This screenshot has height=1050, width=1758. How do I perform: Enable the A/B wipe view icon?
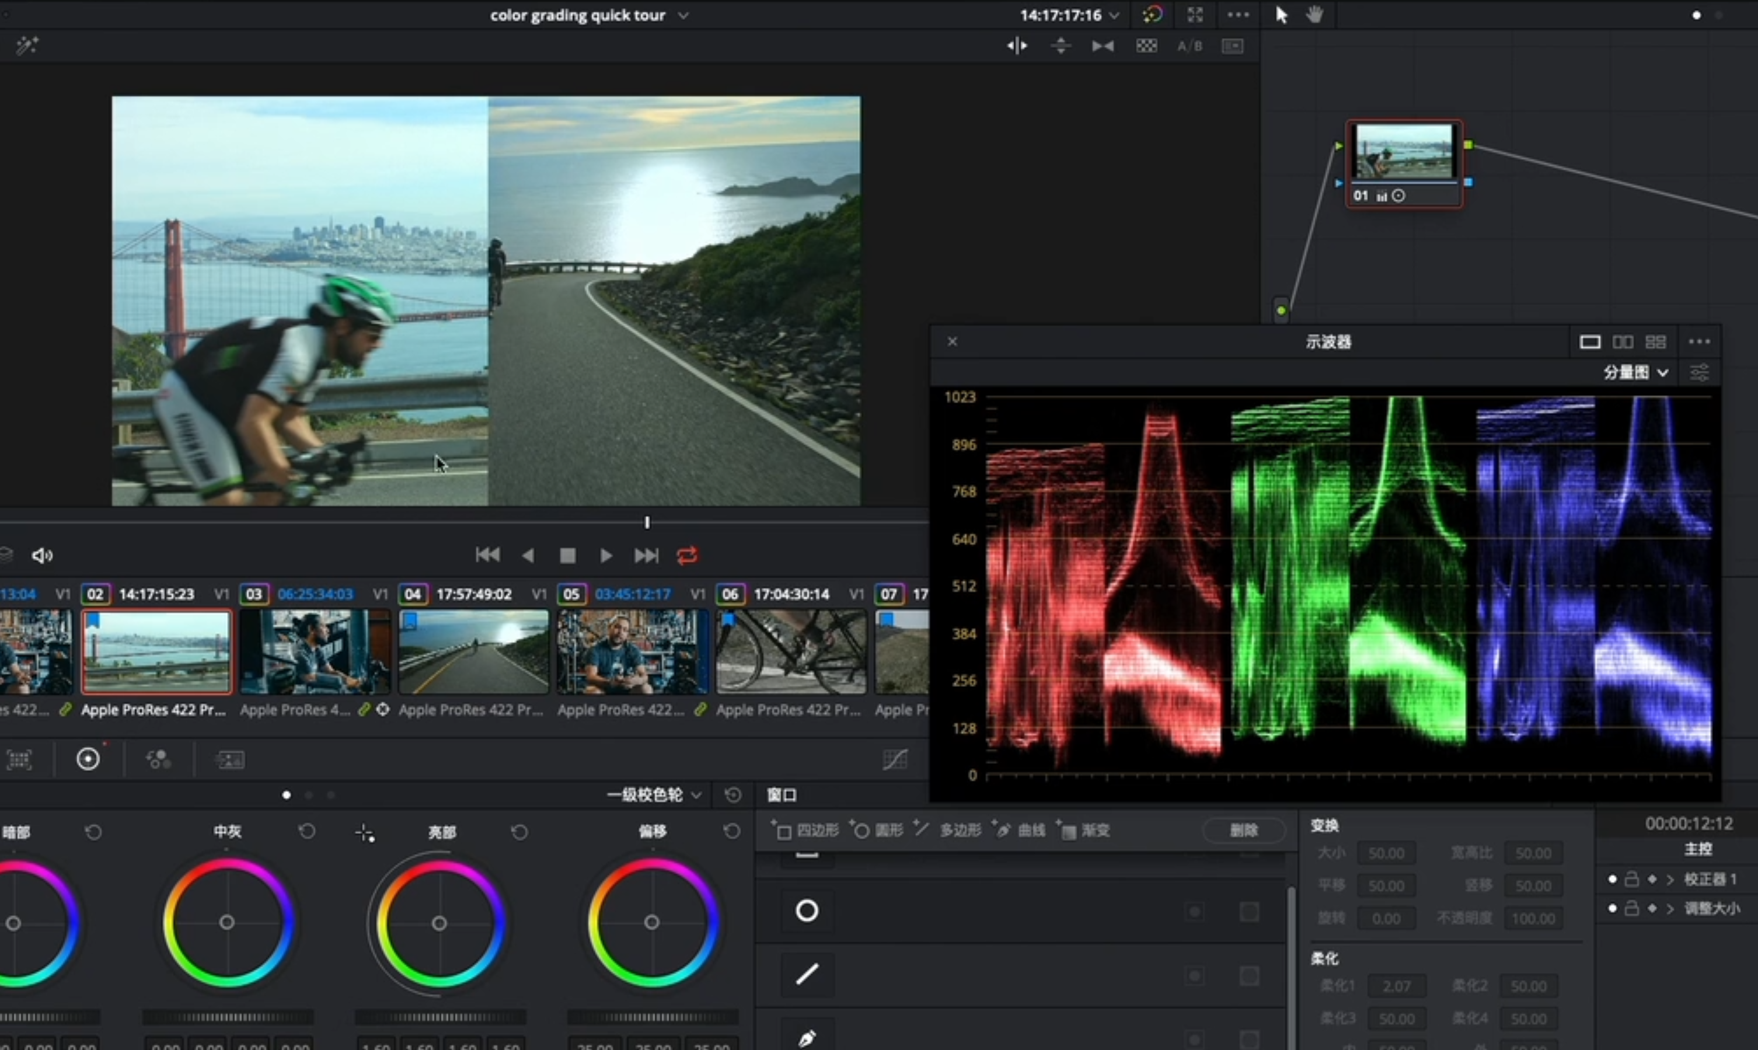click(x=1189, y=47)
